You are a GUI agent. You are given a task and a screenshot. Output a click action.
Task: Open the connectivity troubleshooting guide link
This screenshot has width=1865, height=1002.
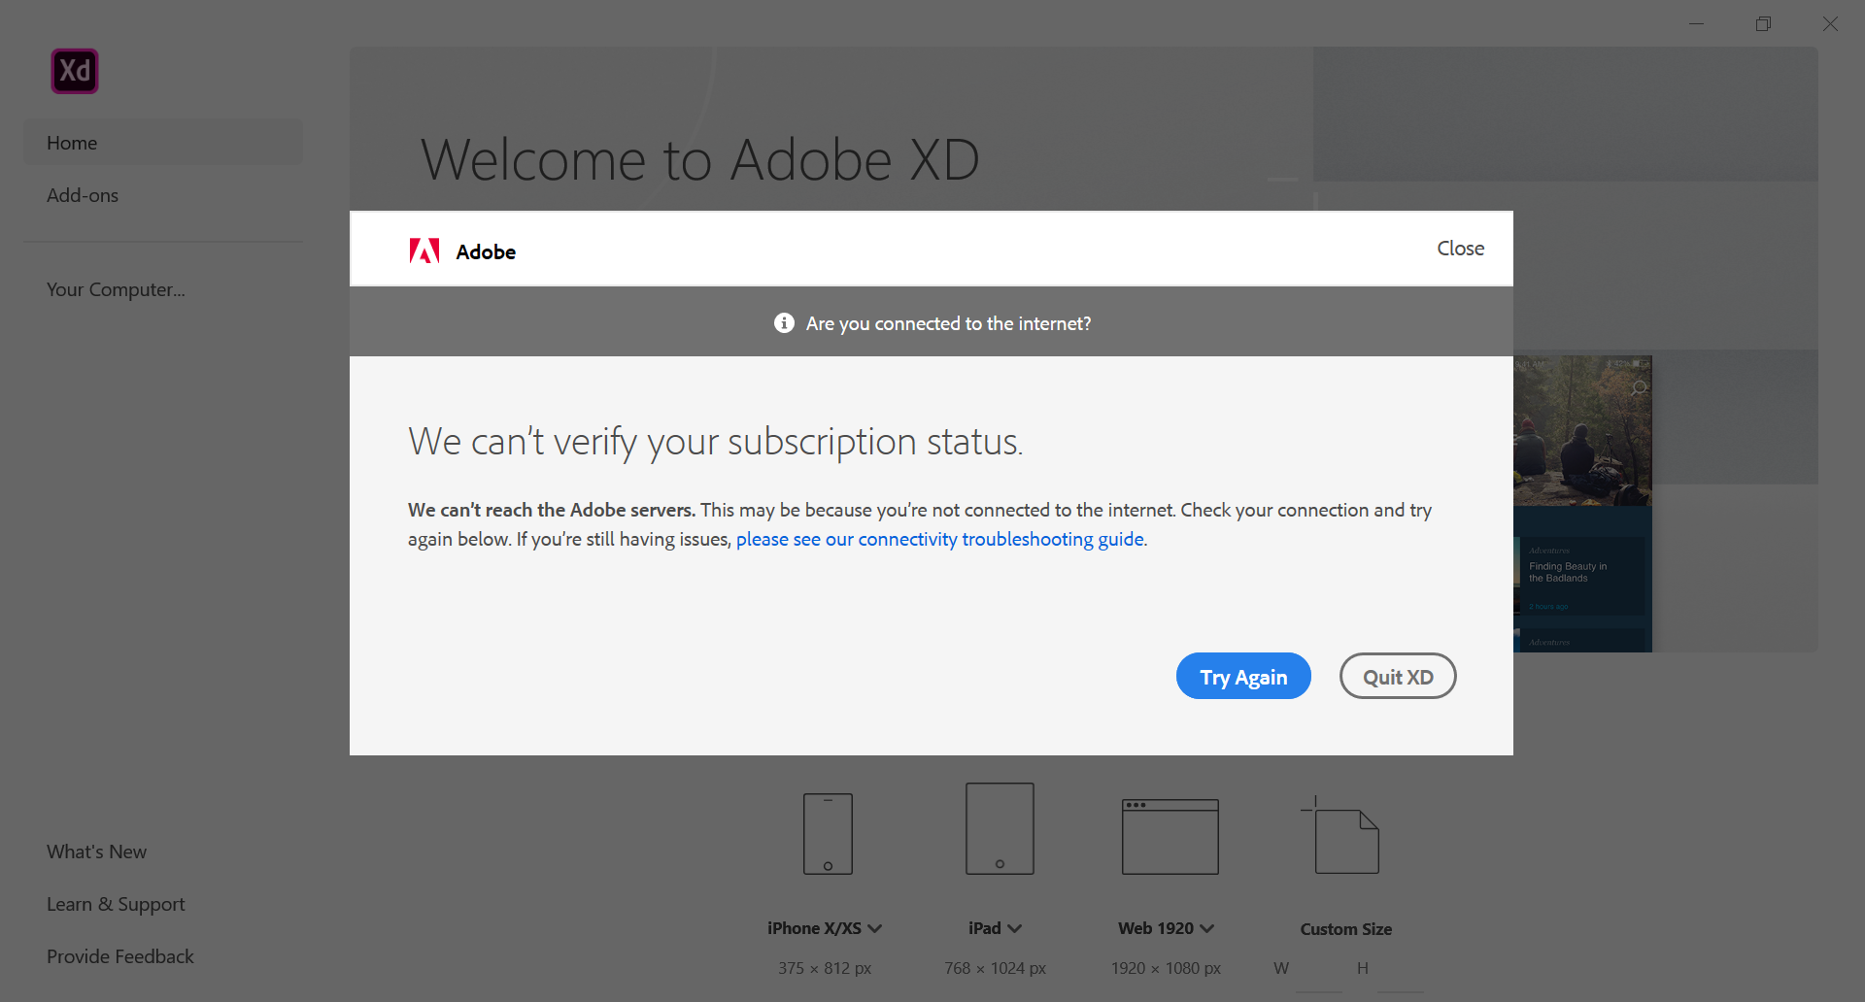940,539
